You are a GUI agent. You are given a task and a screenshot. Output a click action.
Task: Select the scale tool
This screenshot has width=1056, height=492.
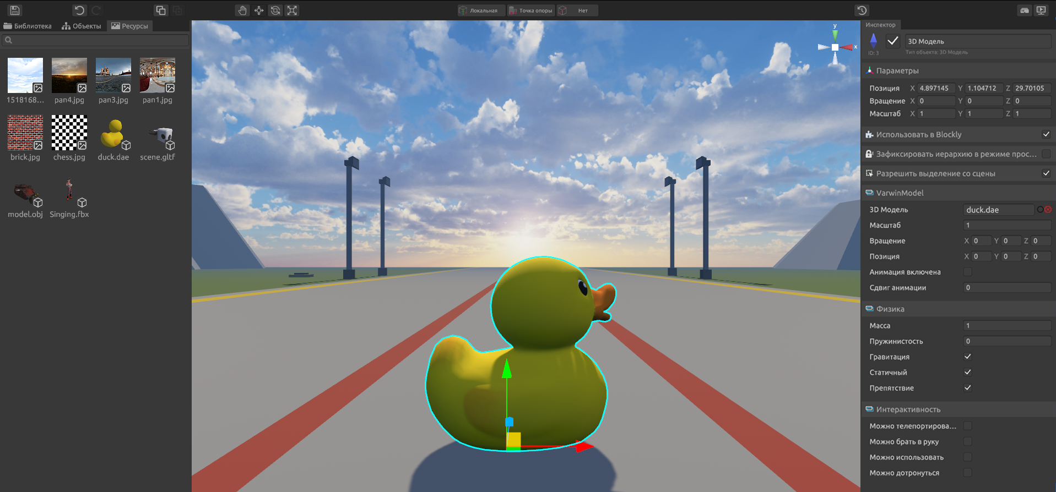[293, 10]
